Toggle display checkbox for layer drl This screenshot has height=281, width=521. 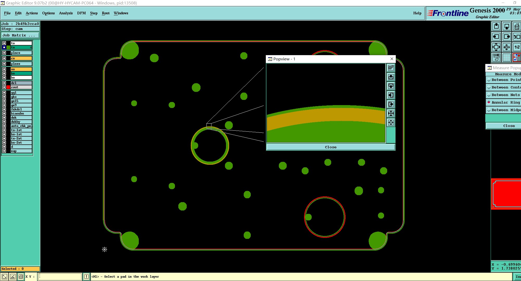pos(4,83)
